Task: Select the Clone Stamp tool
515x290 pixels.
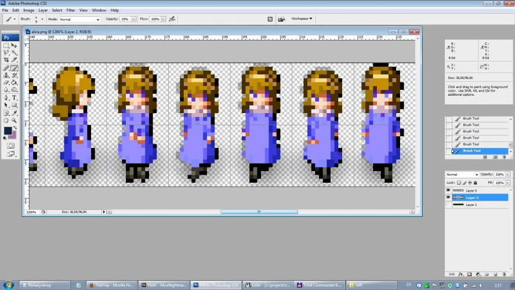Action: pos(6,75)
